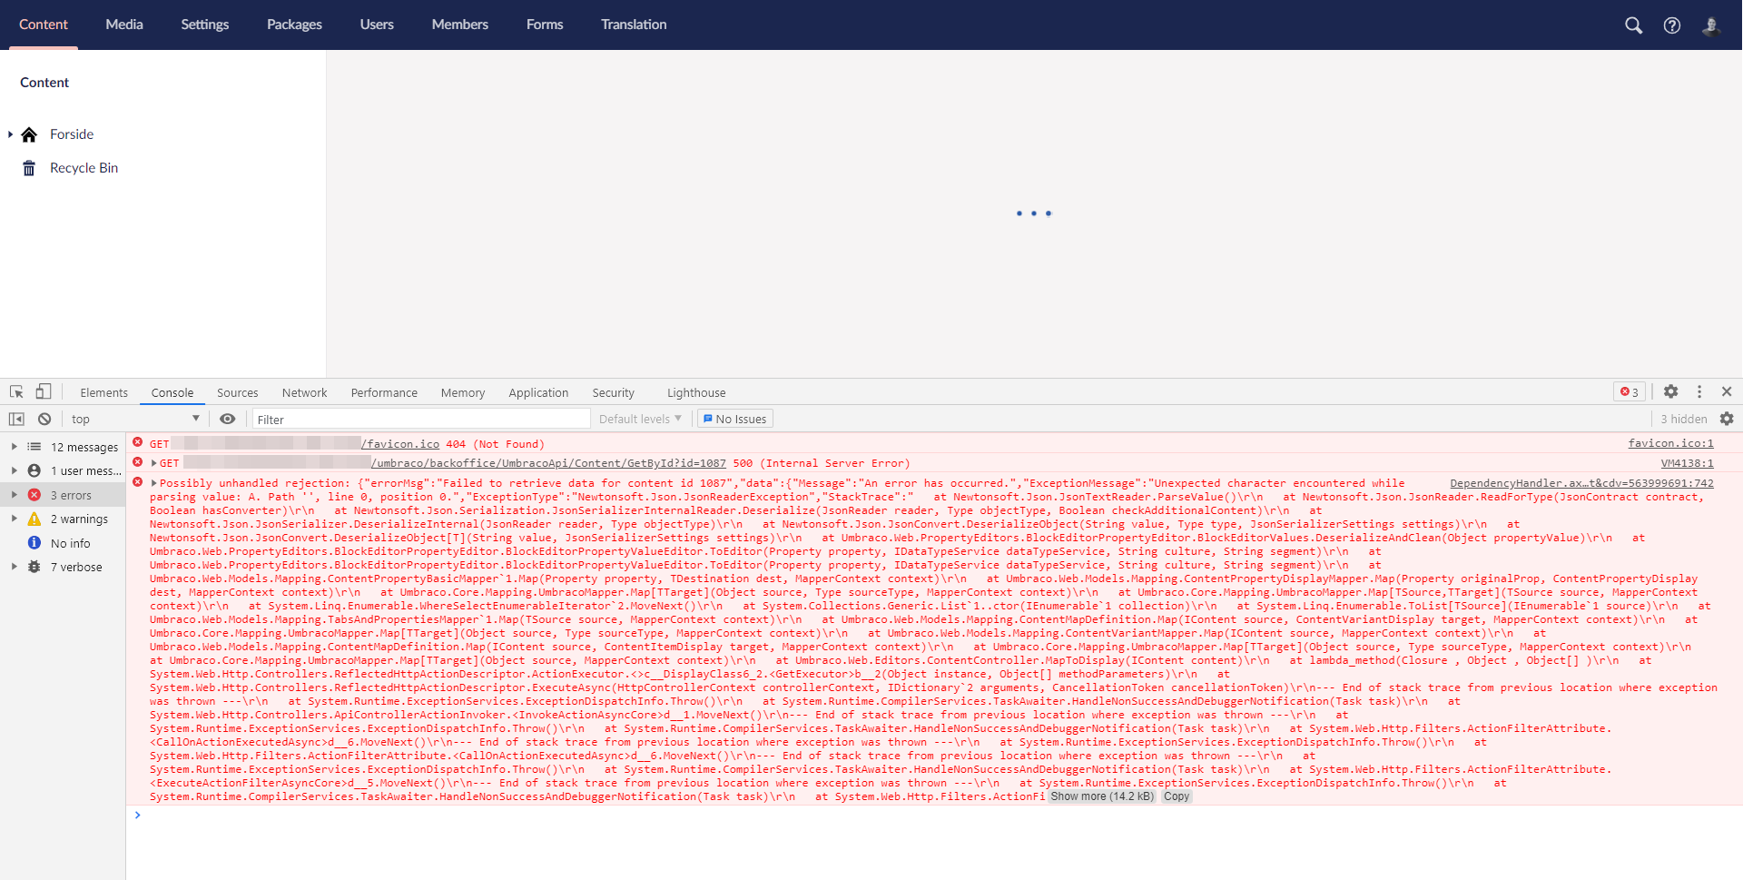Image resolution: width=1743 pixels, height=880 pixels.
Task: Click Show more on the error message
Action: (1101, 796)
